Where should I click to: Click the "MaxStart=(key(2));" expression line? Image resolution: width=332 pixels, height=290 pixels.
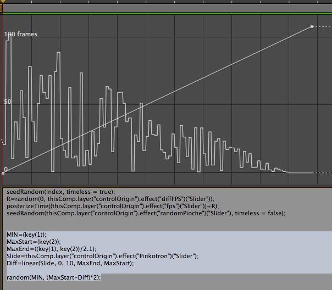(34, 242)
